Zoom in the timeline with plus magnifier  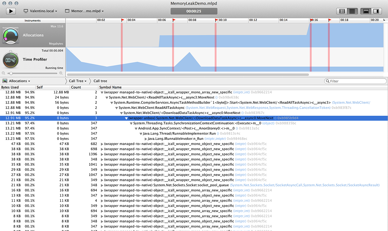pos(61,73)
